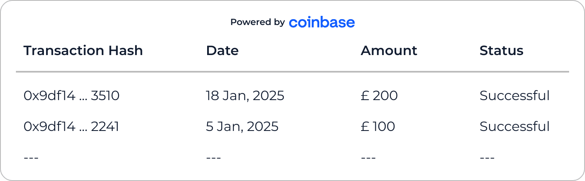Image resolution: width=585 pixels, height=181 pixels.
Task: Click the 5 Jan, 2025 date cell
Action: 242,126
